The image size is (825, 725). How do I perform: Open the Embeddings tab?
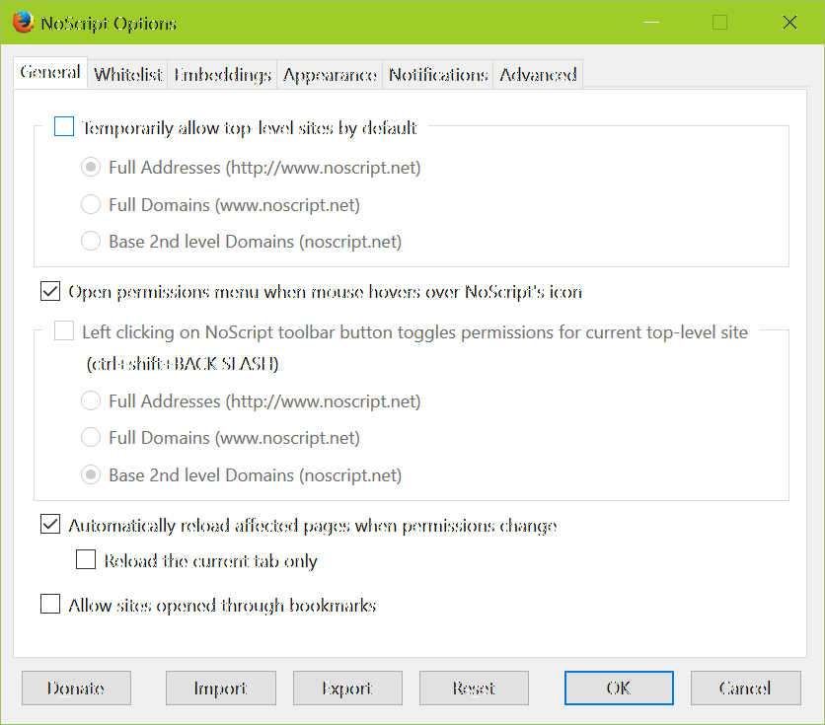tap(223, 75)
